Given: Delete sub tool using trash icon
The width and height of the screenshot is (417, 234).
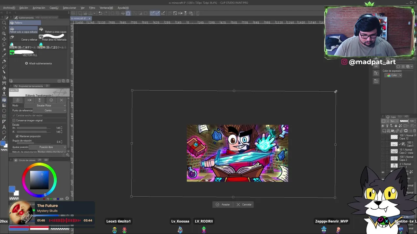Looking at the screenshot, I should coord(68,81).
